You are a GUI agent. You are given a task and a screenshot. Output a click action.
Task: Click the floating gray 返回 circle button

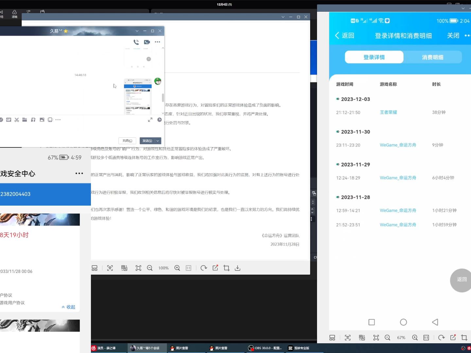(x=461, y=280)
